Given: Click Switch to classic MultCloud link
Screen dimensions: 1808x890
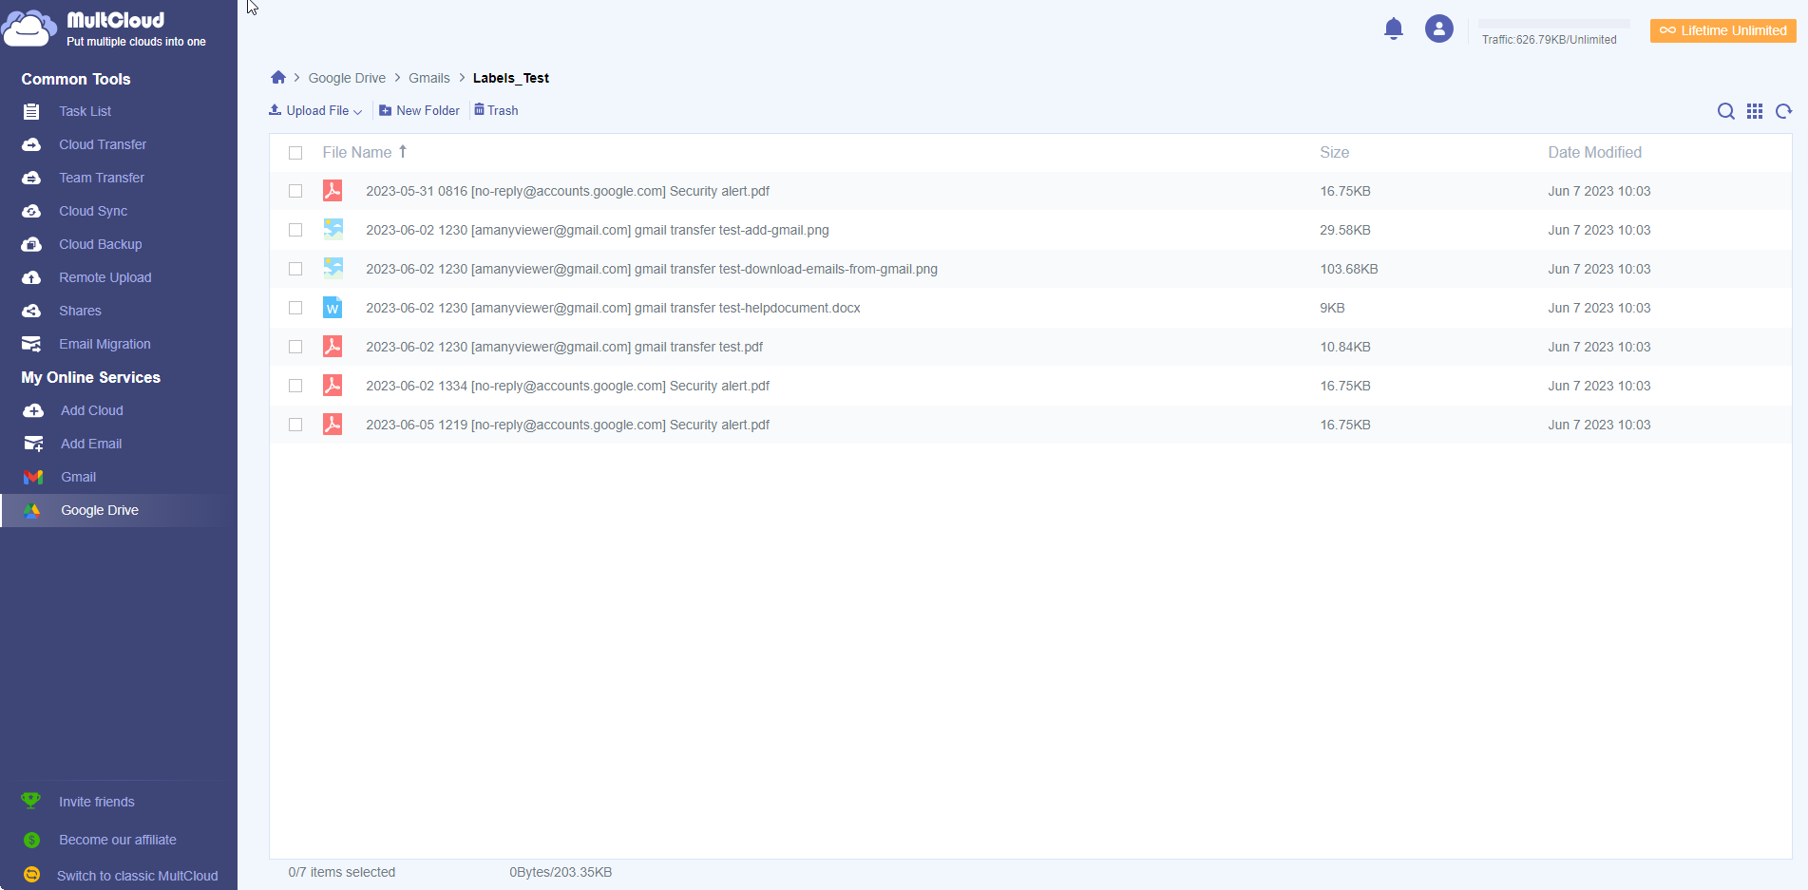Looking at the screenshot, I should tap(138, 876).
